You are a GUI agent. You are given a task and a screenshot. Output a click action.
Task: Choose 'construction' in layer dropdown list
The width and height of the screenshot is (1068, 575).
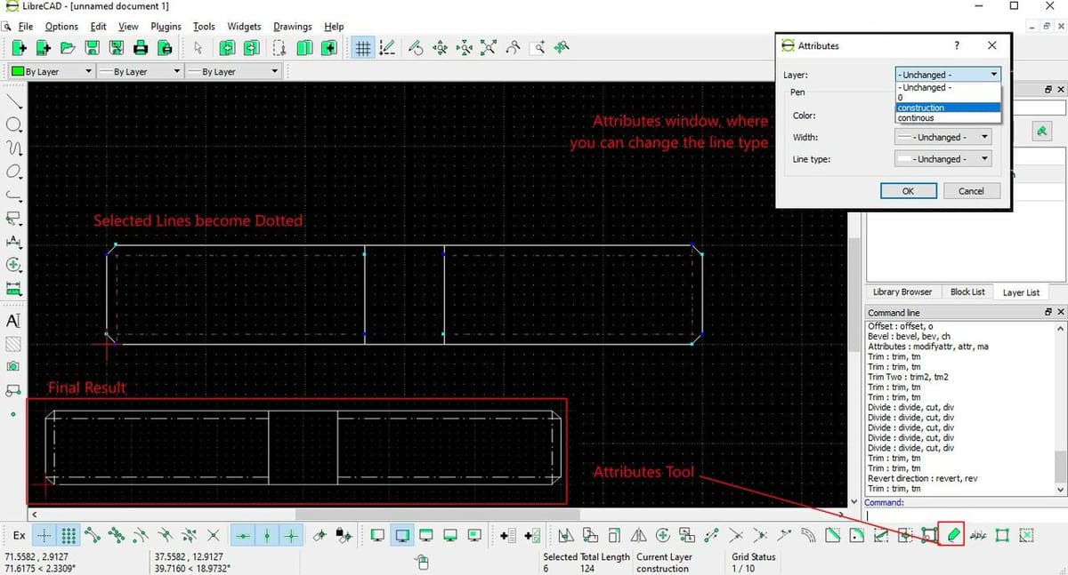(948, 108)
